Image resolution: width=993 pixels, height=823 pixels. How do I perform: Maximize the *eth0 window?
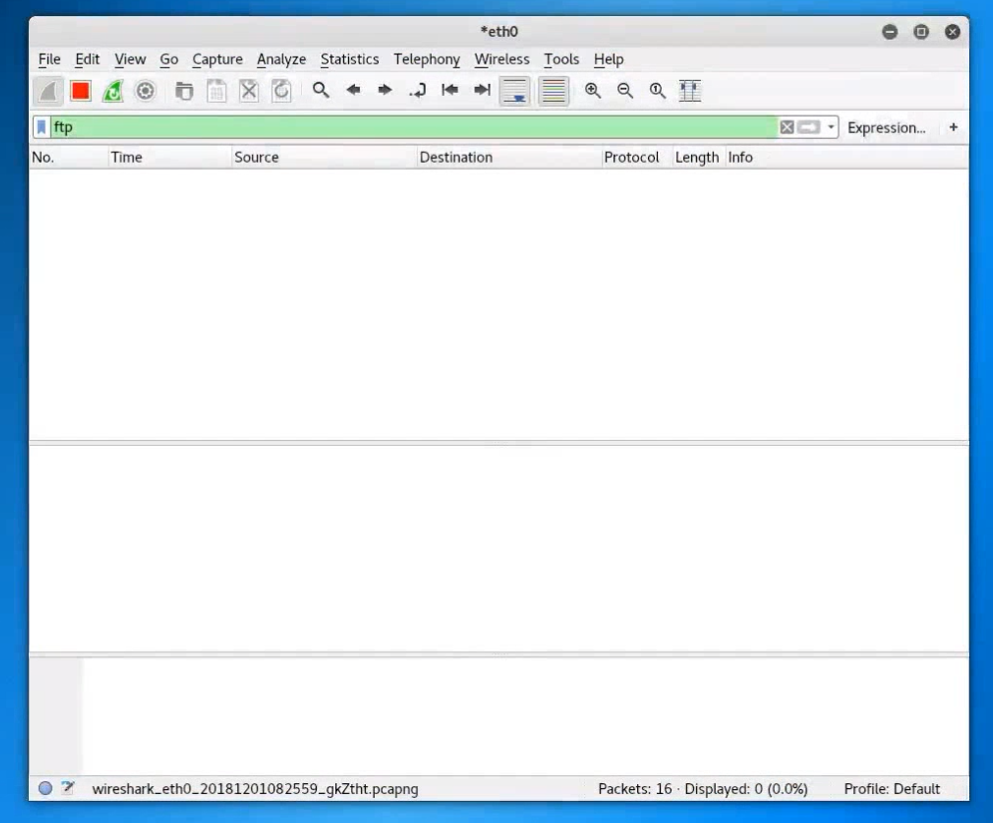point(921,32)
